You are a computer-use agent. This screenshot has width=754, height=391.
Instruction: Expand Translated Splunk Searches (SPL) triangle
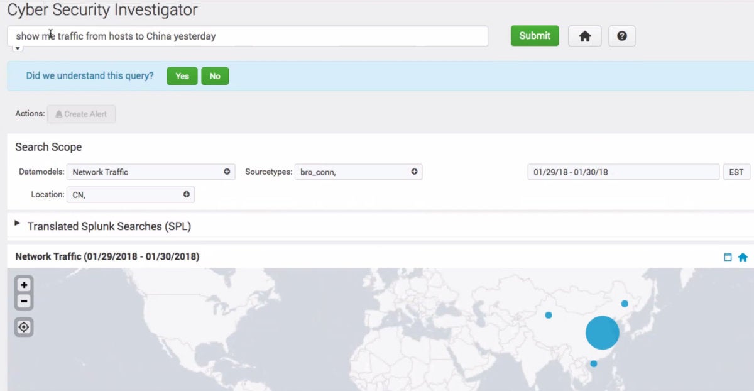click(18, 223)
